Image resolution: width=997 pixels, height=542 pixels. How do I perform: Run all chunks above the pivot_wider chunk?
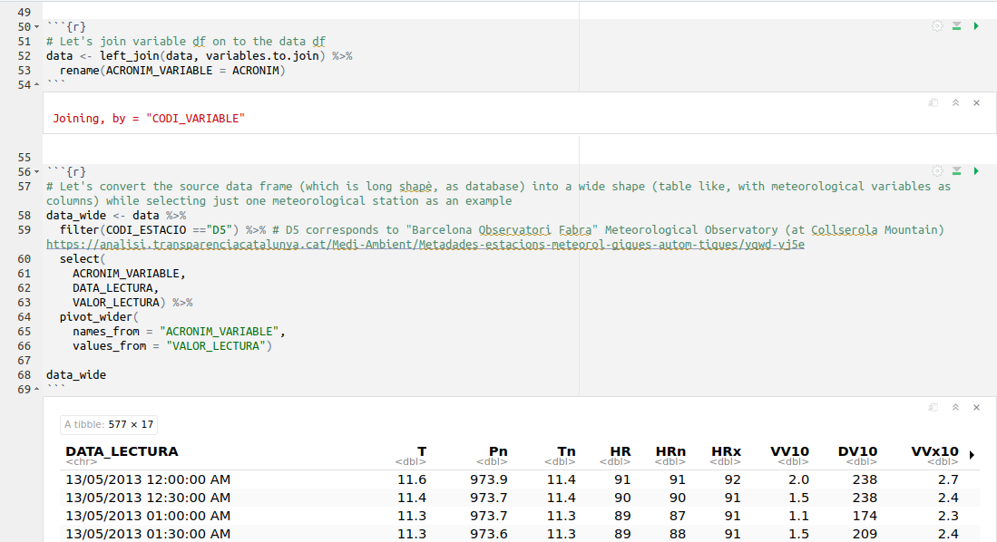coord(956,171)
